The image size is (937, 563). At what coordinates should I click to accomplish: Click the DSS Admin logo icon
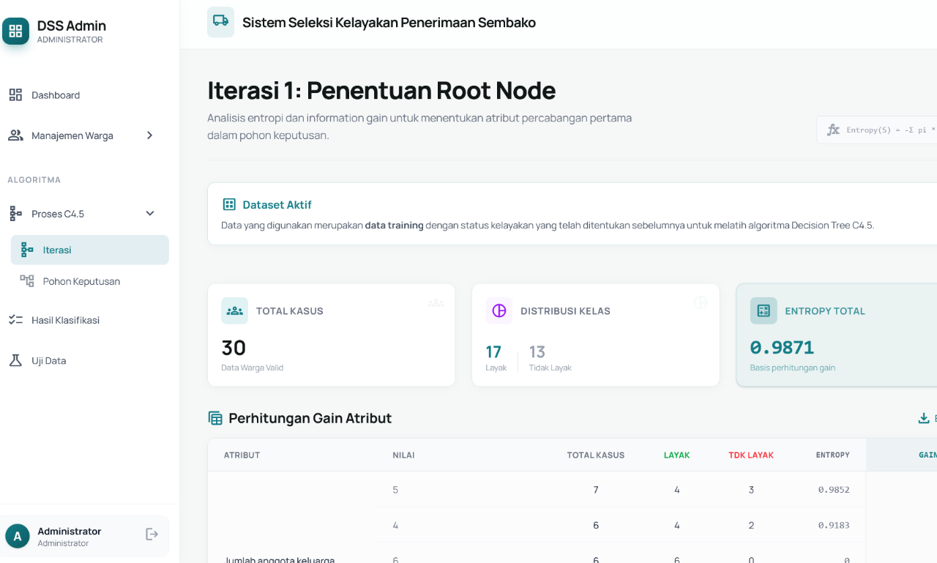(15, 31)
